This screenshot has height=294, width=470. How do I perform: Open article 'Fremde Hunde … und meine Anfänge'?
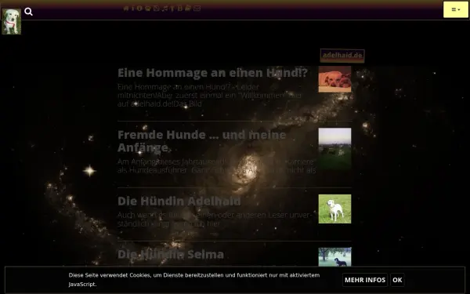point(202,141)
